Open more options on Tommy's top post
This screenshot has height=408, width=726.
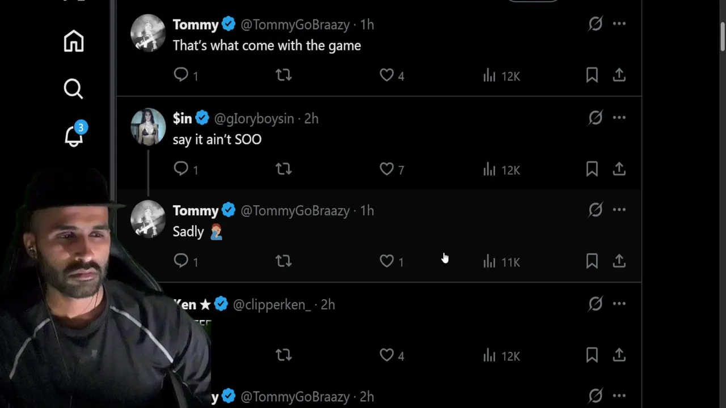(619, 24)
